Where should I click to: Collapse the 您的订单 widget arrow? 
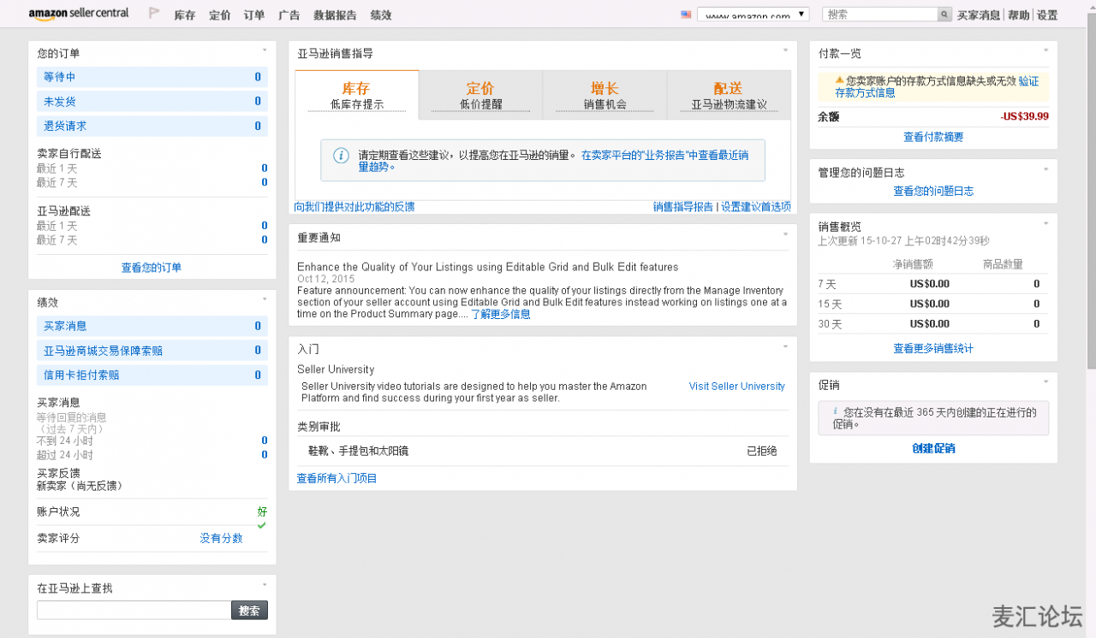pos(265,50)
